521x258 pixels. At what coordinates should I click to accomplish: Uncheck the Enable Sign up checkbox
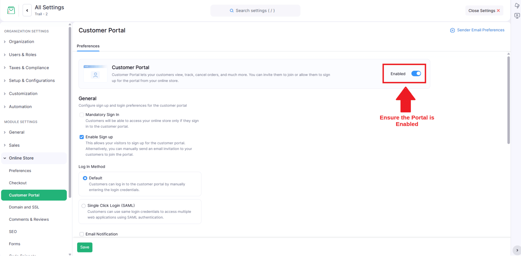tap(82, 137)
